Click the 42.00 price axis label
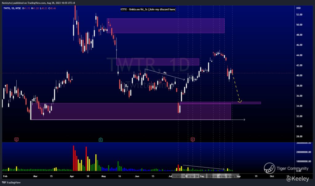Screen dimensions: 315x186 299,65
